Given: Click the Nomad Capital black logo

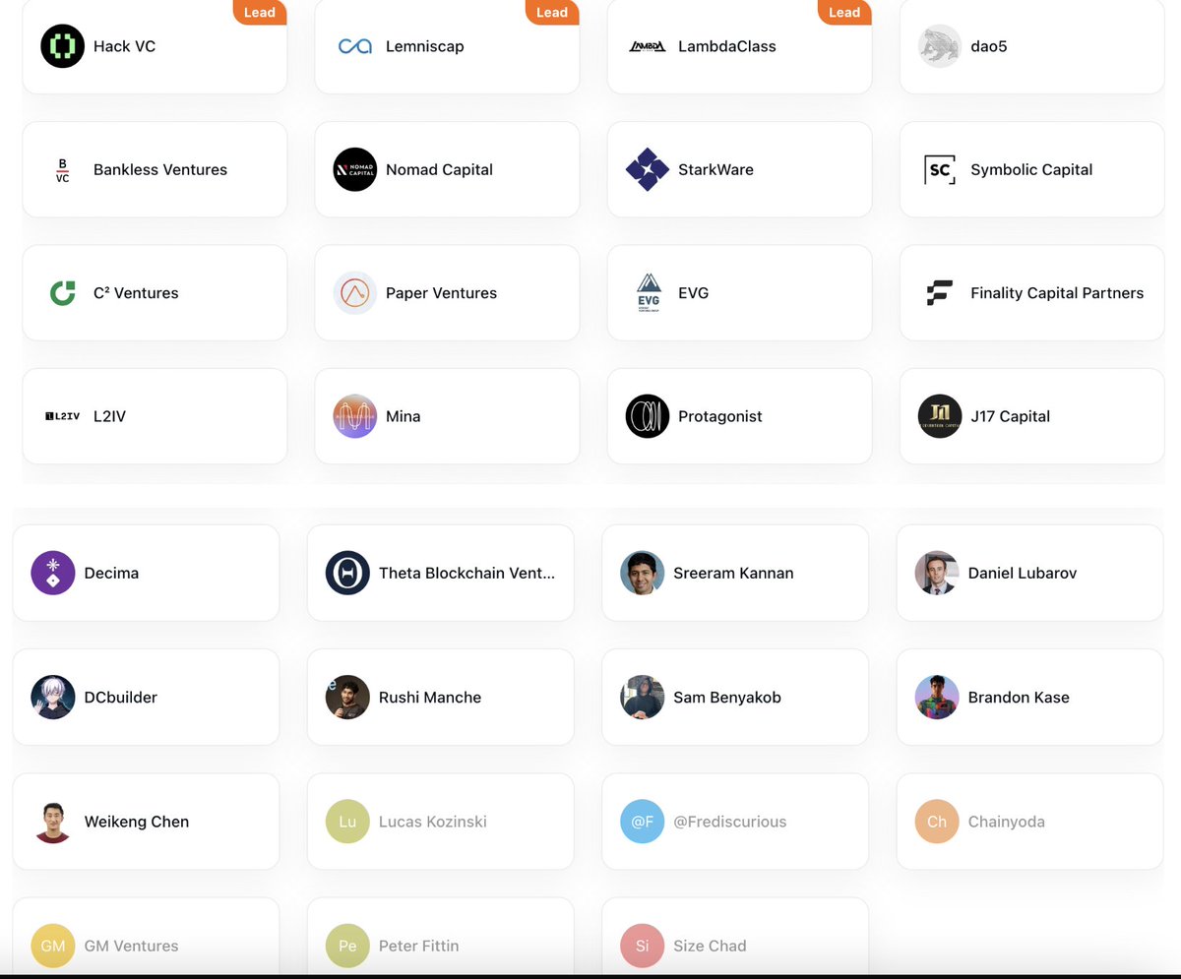Looking at the screenshot, I should pyautogui.click(x=355, y=169).
